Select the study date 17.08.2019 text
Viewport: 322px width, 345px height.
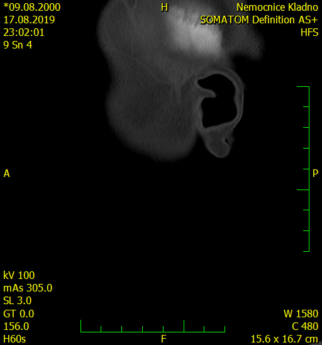click(29, 20)
